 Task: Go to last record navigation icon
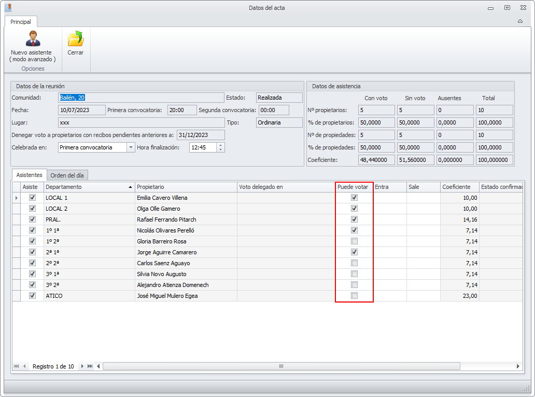(x=90, y=366)
